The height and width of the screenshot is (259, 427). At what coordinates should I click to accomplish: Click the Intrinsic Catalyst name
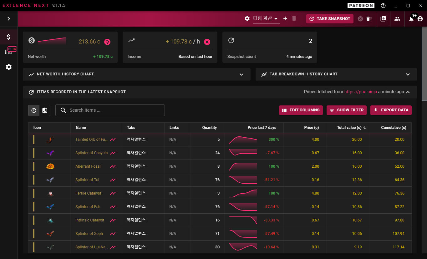[90, 220]
